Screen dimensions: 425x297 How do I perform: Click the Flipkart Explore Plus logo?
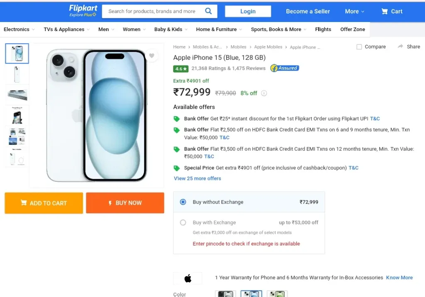(83, 11)
